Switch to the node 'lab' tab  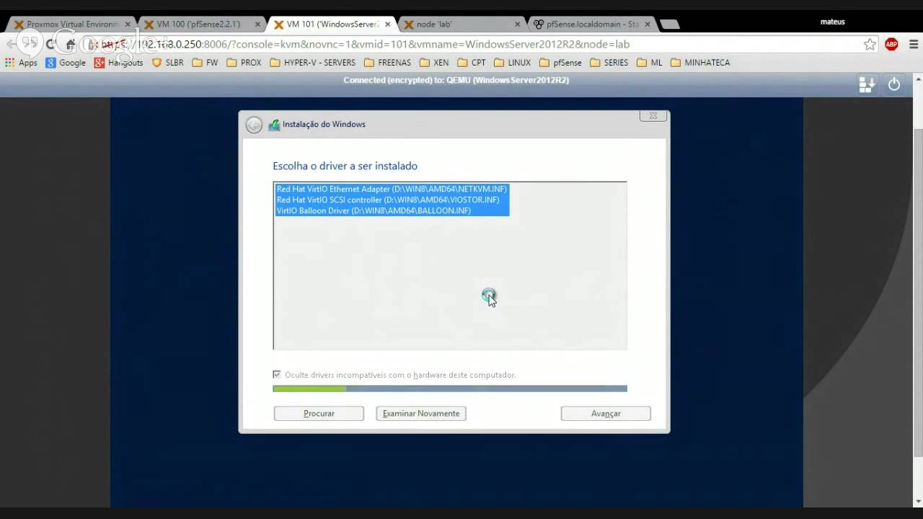461,24
